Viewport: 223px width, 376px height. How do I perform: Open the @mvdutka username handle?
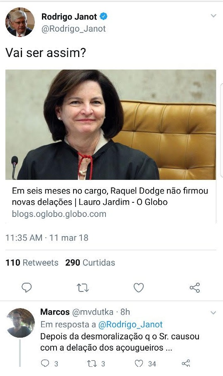tap(93, 312)
